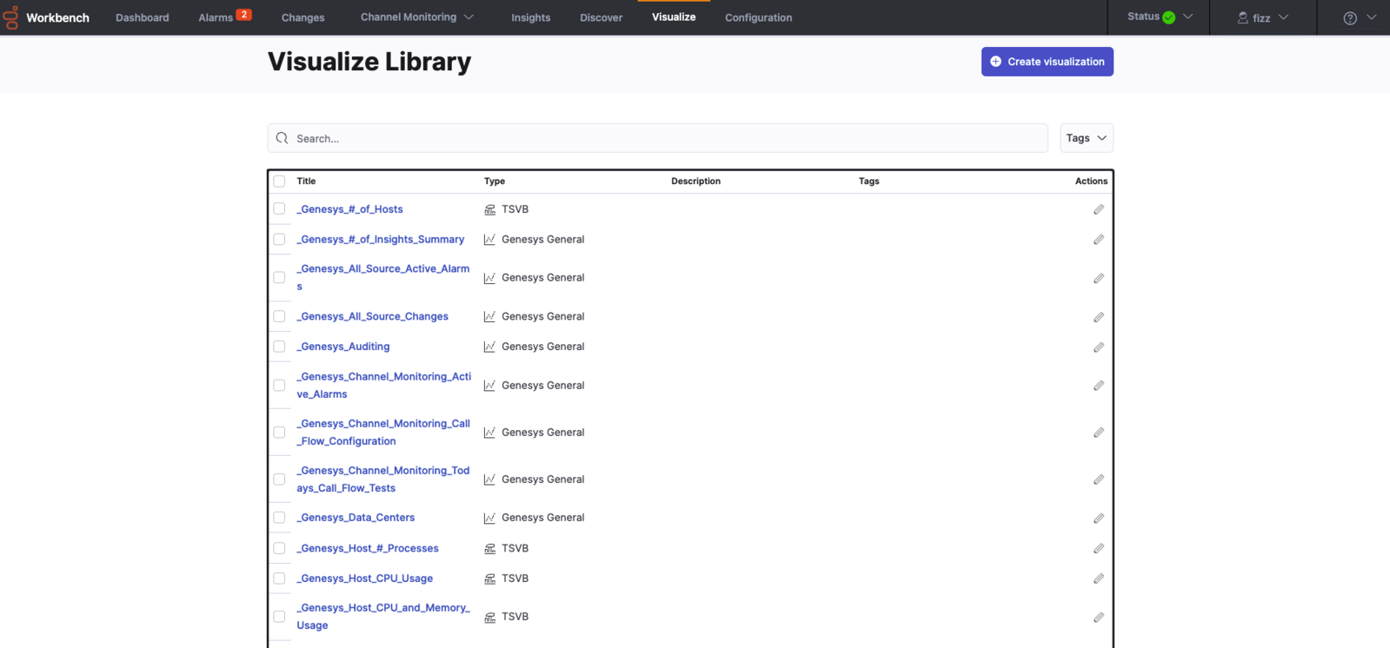Screen dimensions: 1390x648
Task: Edit _Genesys_All_Source_Changes with pencil icon
Action: coord(1099,317)
